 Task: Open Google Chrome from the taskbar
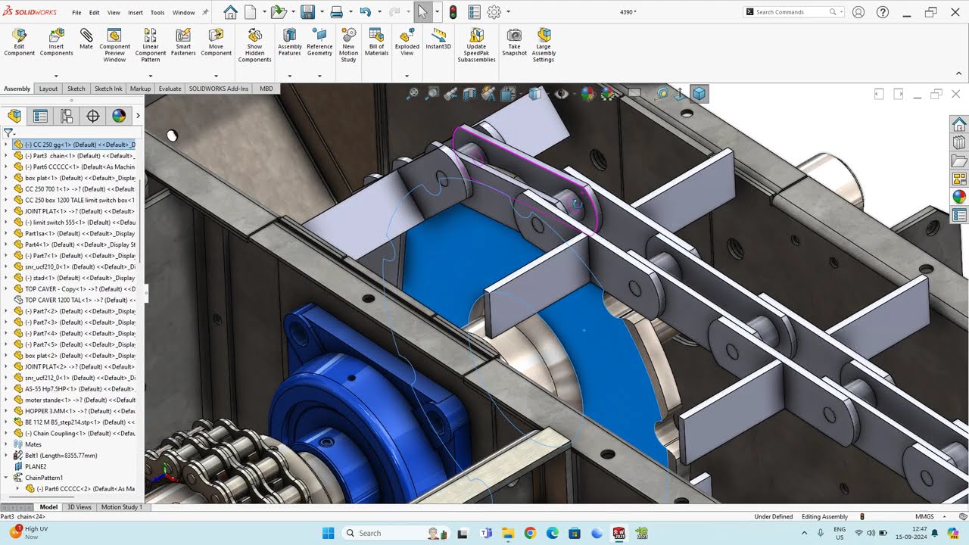click(529, 533)
